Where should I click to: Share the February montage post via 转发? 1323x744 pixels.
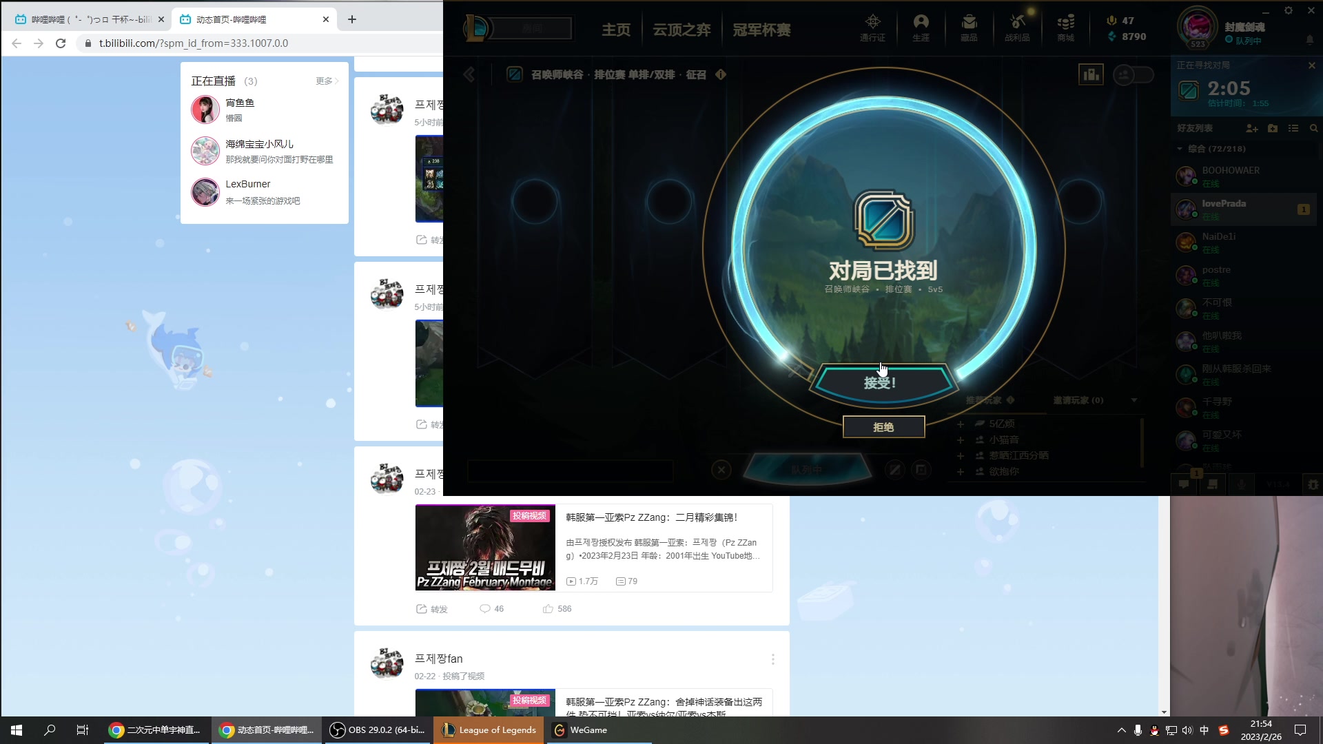point(432,609)
